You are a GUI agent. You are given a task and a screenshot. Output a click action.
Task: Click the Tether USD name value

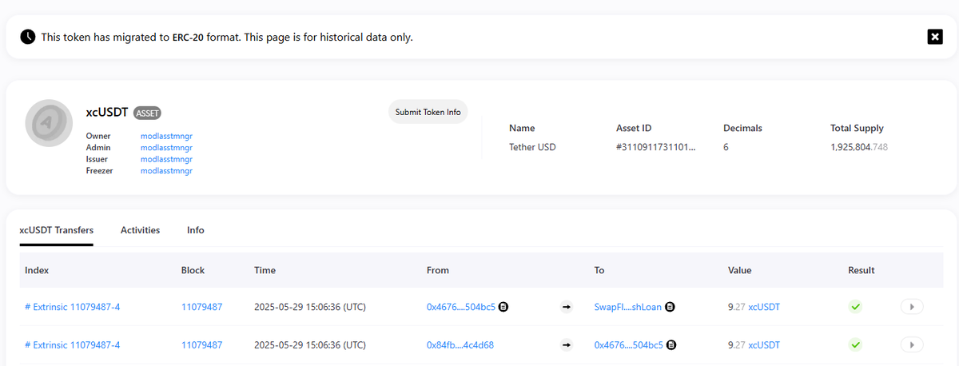(532, 147)
